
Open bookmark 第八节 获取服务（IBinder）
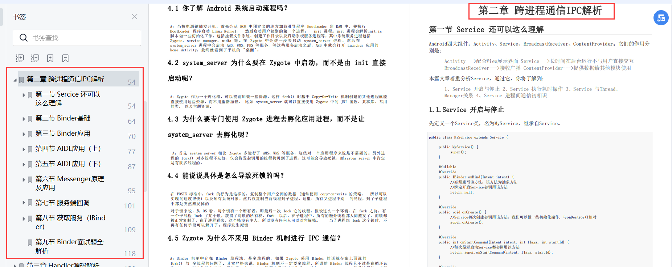pos(70,222)
